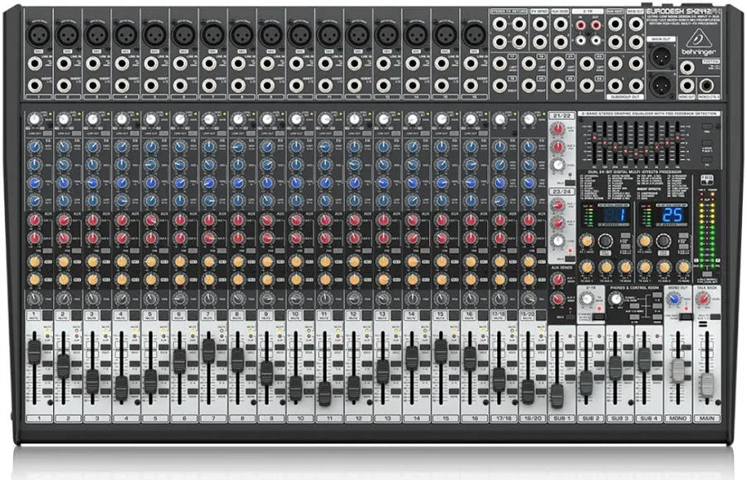This screenshot has width=747, height=480.
Task: Click the upper MAIN OUT XLR connector
Action: tap(662, 56)
